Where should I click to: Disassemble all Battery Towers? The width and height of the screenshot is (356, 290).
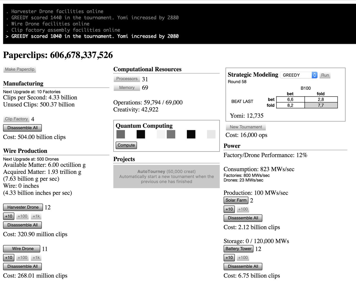tap(243, 267)
